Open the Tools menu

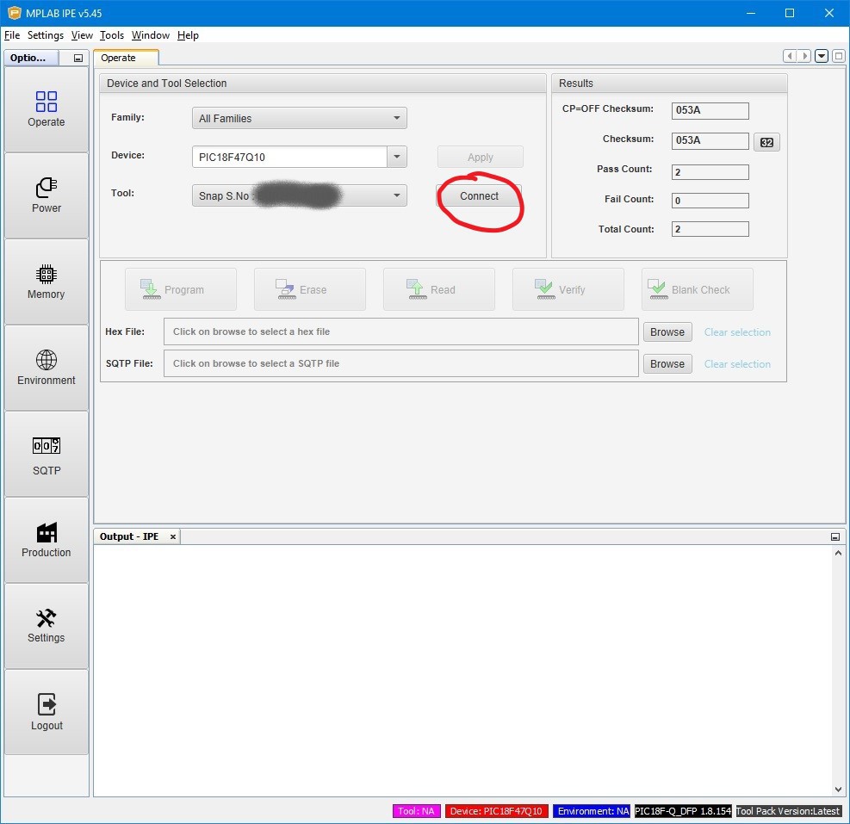112,35
